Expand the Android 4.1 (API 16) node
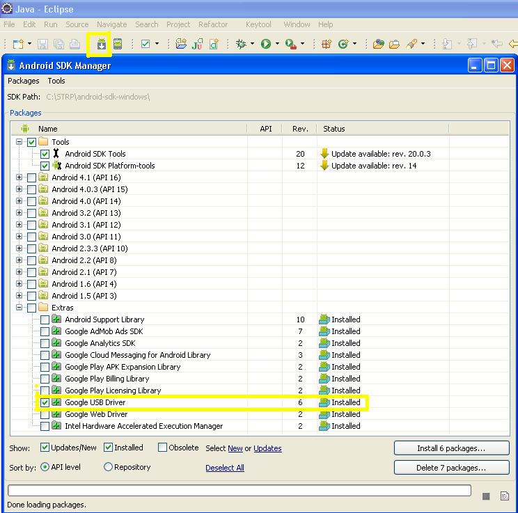This screenshot has width=518, height=513. pyautogui.click(x=19, y=177)
